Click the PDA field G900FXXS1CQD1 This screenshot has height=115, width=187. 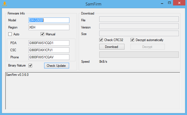[49, 43]
